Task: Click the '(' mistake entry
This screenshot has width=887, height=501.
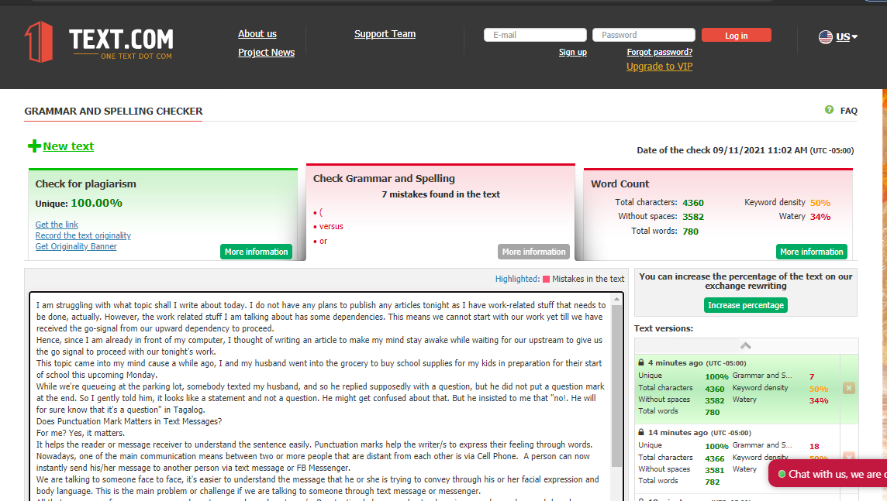Action: click(x=321, y=212)
